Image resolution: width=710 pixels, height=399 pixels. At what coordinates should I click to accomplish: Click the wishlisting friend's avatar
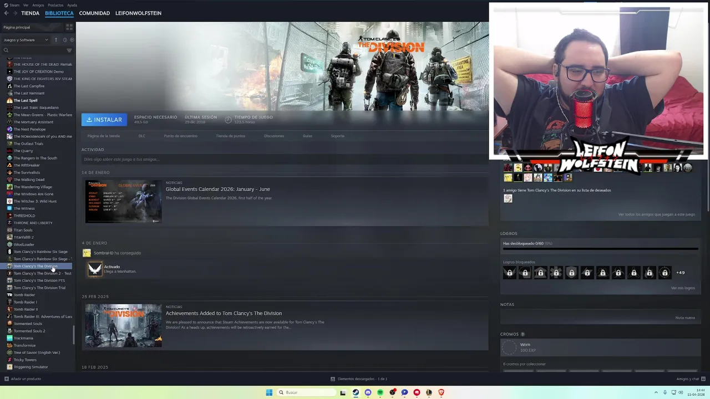point(508,198)
